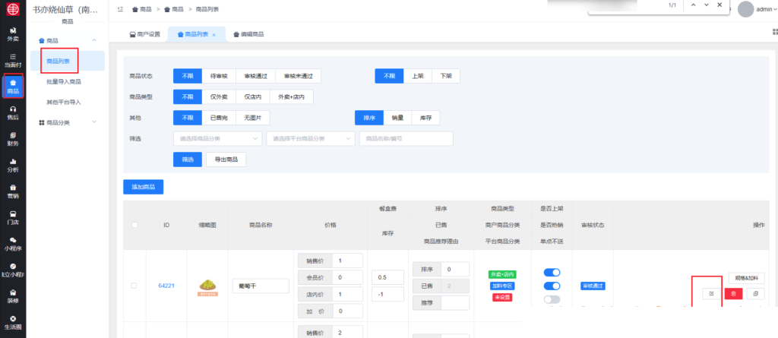The width and height of the screenshot is (778, 338).
Task: Enable the 单点不送 switch for 葡萄干
Action: tap(552, 299)
